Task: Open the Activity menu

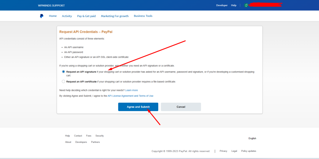Action: pyautogui.click(x=67, y=16)
